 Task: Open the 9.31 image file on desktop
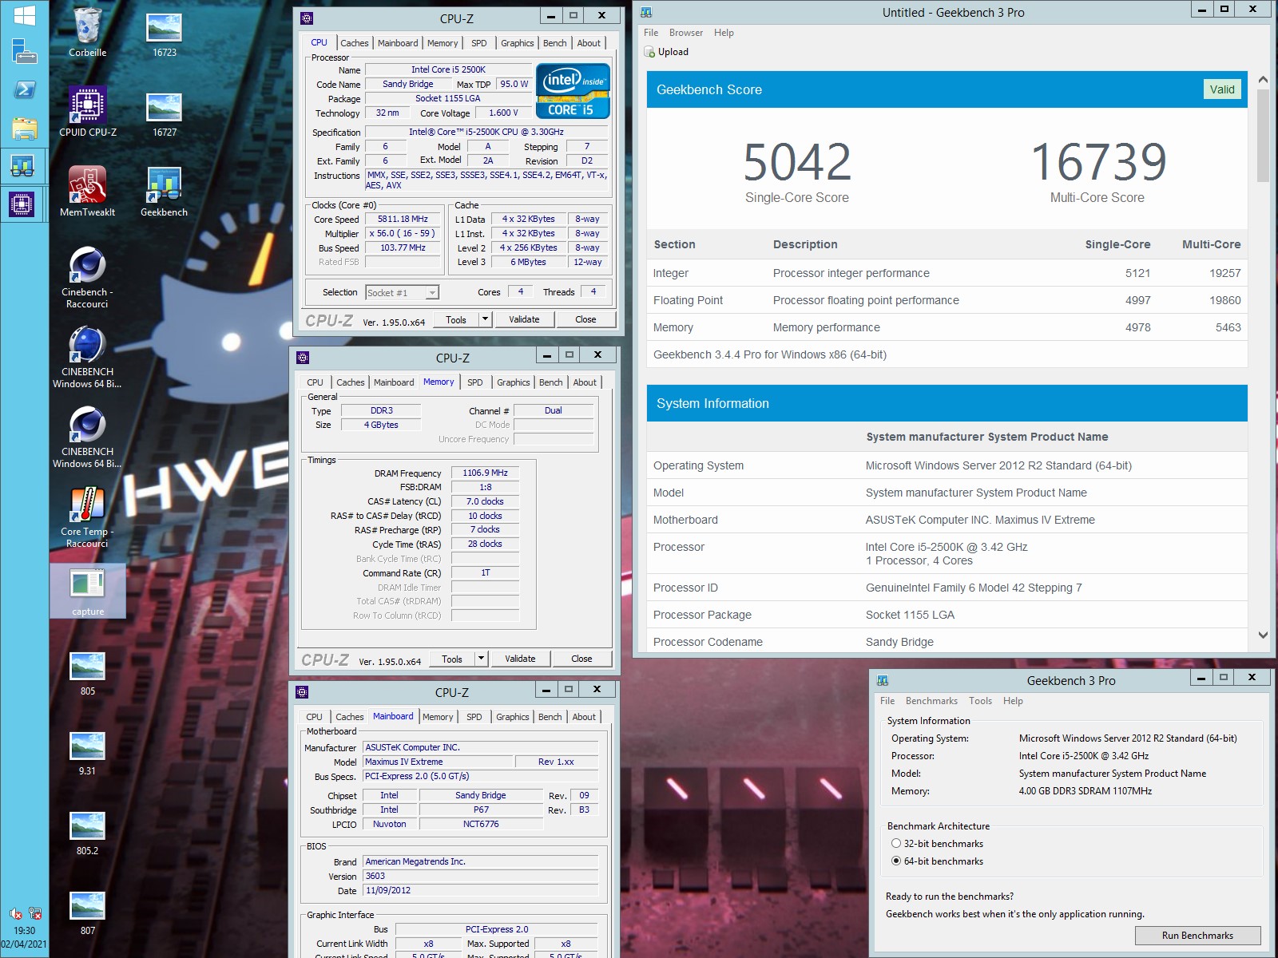click(87, 752)
